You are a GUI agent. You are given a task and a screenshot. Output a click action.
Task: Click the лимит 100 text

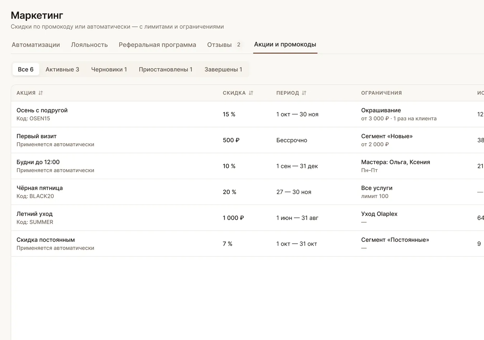pyautogui.click(x=375, y=196)
